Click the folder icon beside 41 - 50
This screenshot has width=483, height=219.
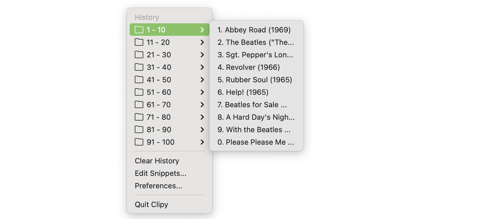coord(139,80)
